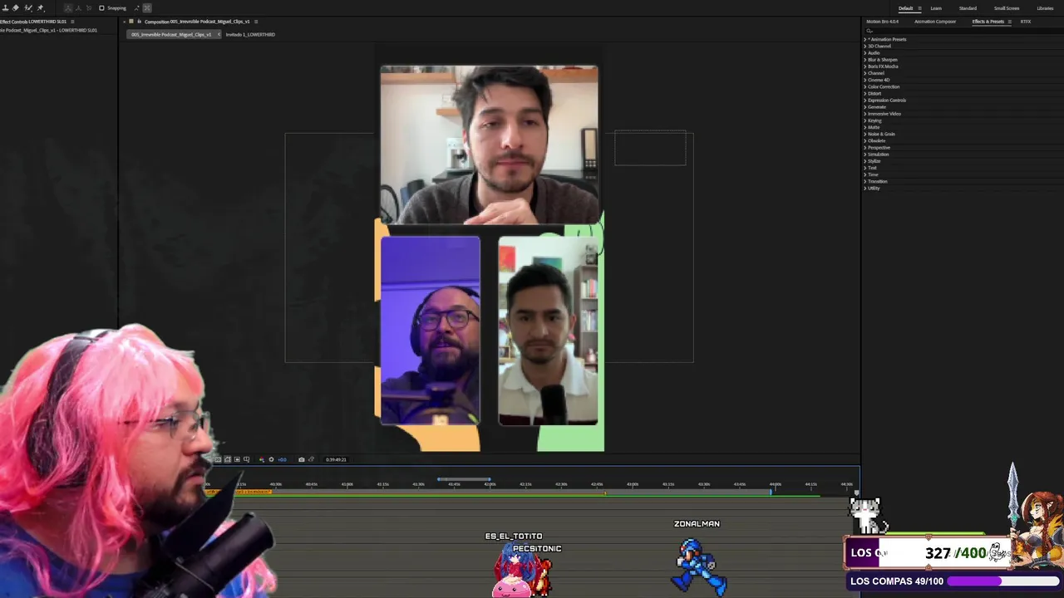Image resolution: width=1064 pixels, height=598 pixels.
Task: Open Default workspace menu icon
Action: (919, 8)
